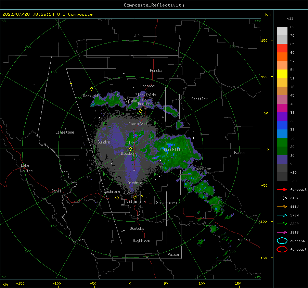The height and width of the screenshot is (288, 308).
Task: Click the Sylvan town label
Action: tap(131, 101)
